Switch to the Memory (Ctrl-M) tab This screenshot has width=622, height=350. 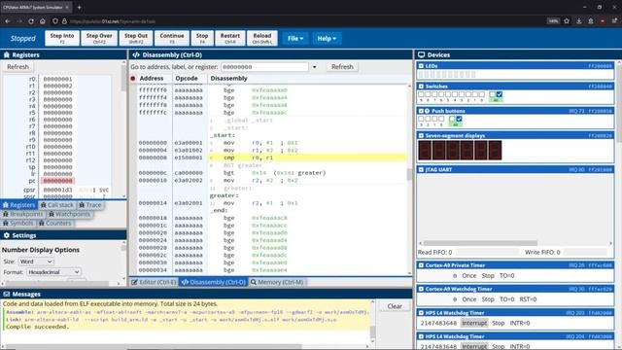277,282
